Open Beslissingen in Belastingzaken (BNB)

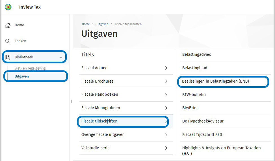point(215,81)
